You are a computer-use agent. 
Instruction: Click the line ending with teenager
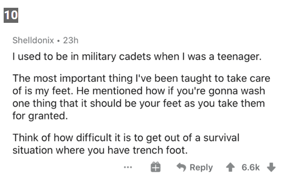coord(137,57)
